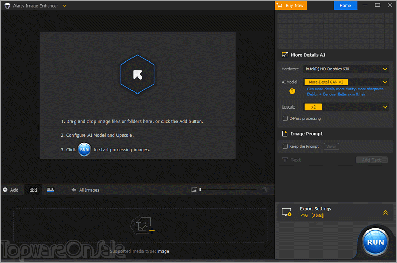Viewport: 397px width, 263px height.
Task: Close the Aiarty window
Action: [x=390, y=5]
